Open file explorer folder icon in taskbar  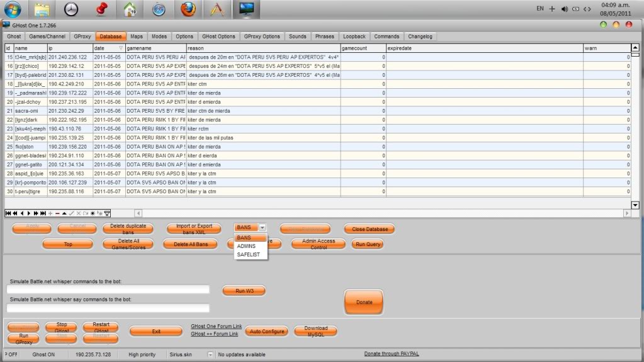coord(42,9)
